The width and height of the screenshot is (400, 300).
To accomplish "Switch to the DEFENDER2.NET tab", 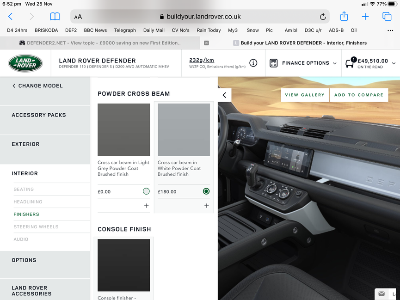I will coord(100,43).
